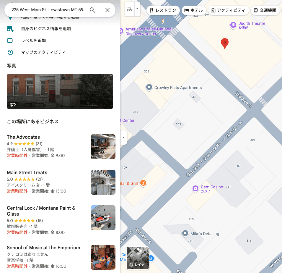The width and height of the screenshot is (282, 273).
Task: Click building number 305 on map
Action: click(x=146, y=72)
